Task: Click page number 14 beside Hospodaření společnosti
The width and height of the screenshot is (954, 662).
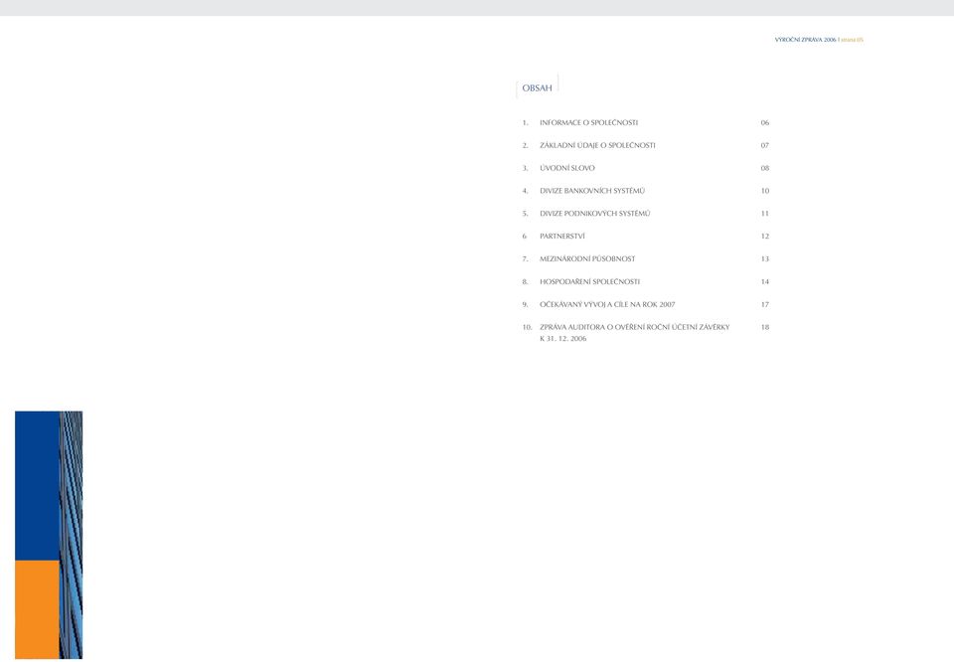Action: (765, 281)
